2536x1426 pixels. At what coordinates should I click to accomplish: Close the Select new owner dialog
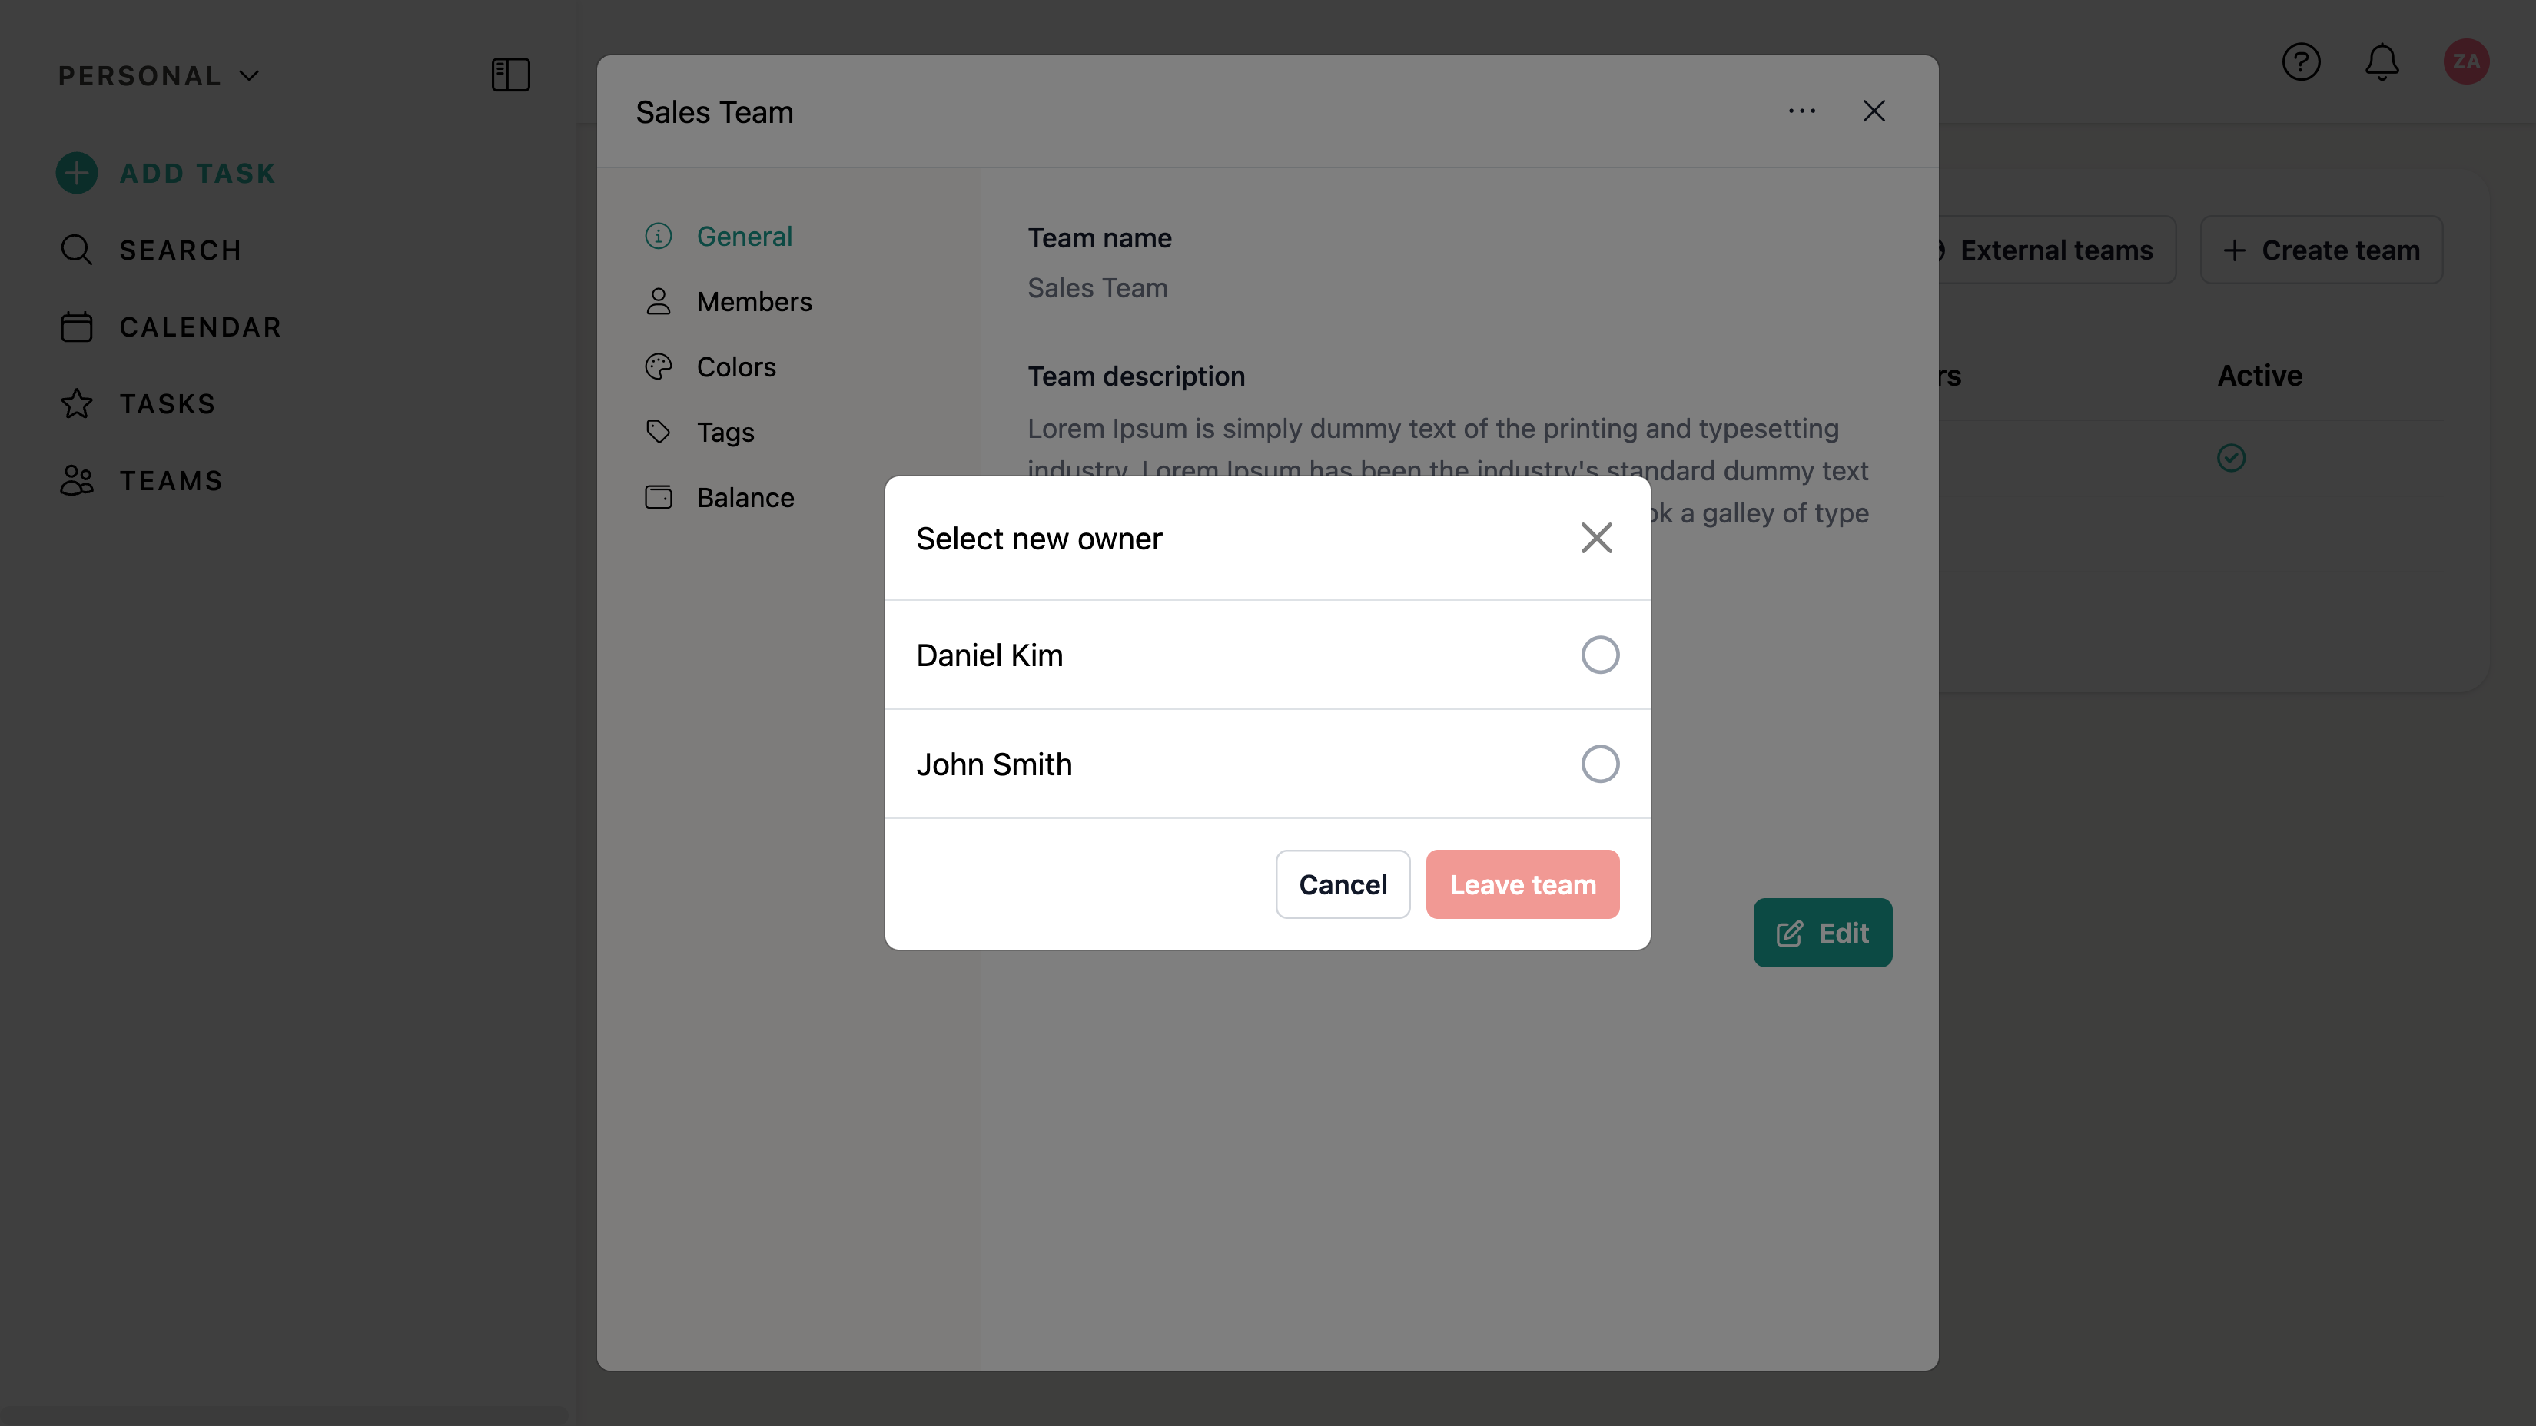point(1596,539)
